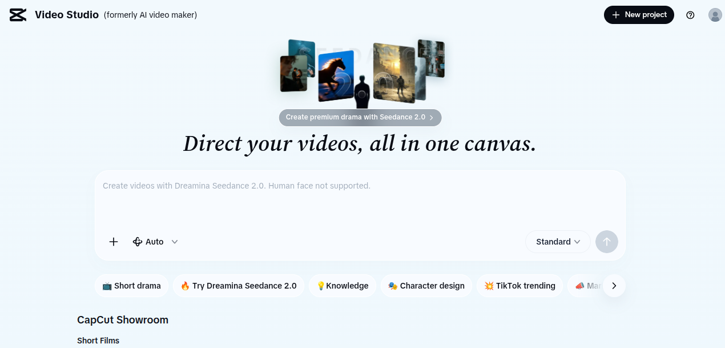Click the CapCut Showroom heading
725x348 pixels.
click(123, 320)
